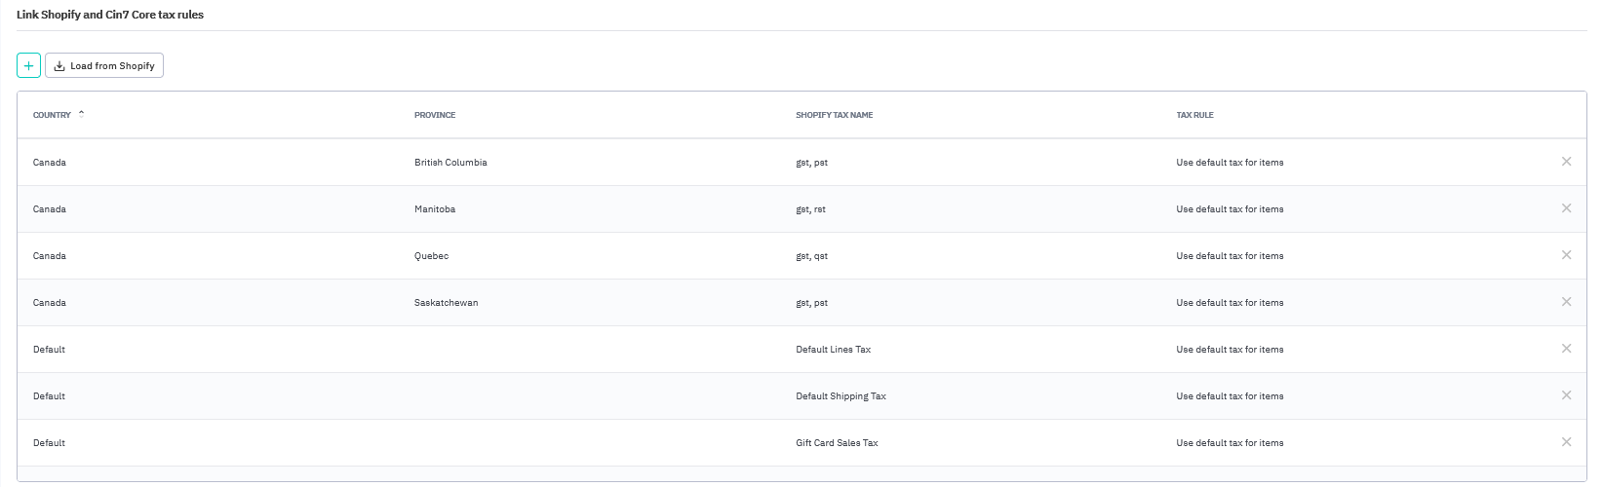Screen dimensions: 1603x487
Task: Click the Tax Rule column header
Action: coord(1194,115)
